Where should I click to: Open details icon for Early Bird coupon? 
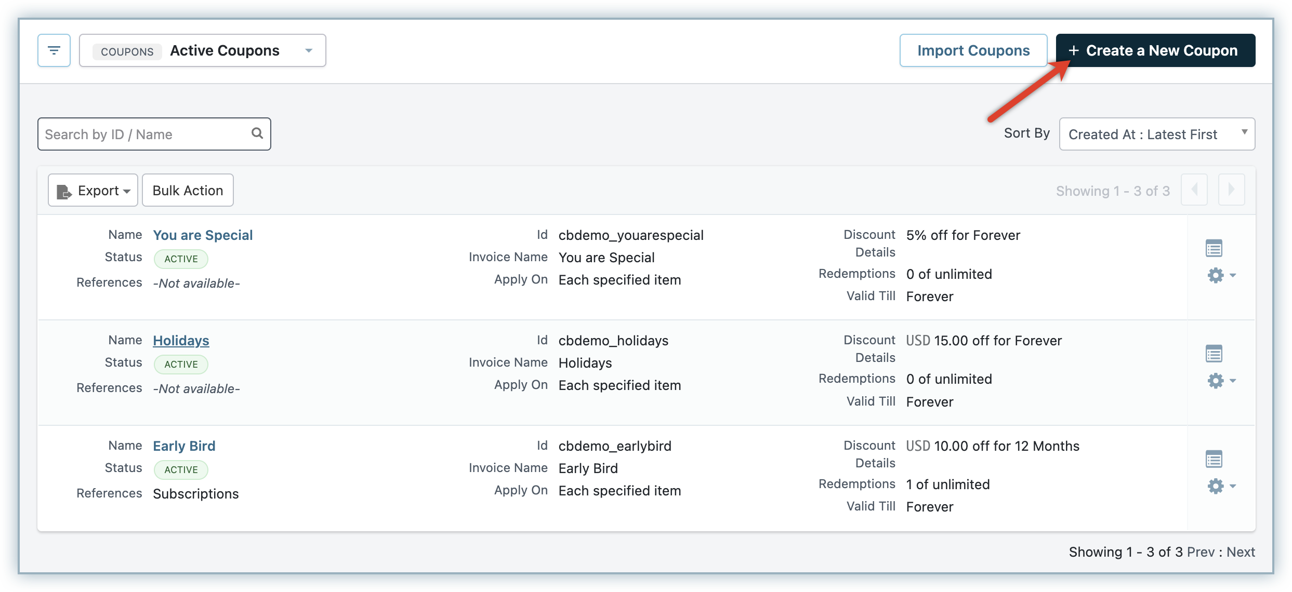tap(1214, 460)
